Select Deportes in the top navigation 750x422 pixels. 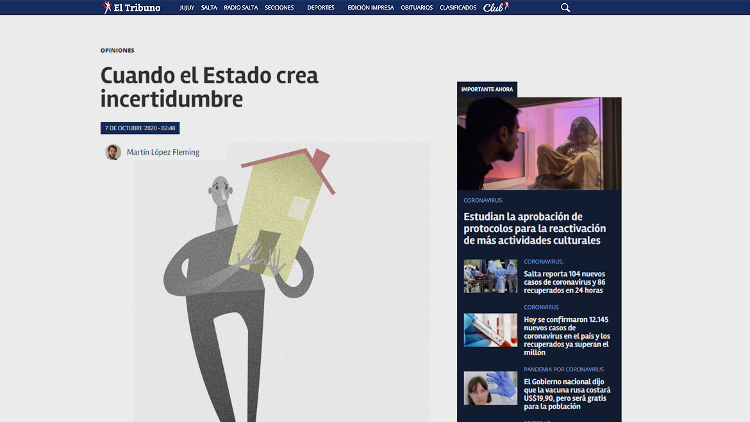point(321,8)
